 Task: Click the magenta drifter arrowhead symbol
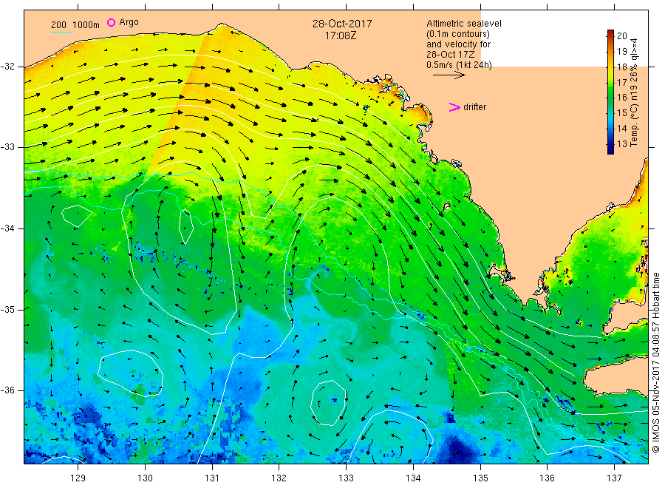coord(454,107)
